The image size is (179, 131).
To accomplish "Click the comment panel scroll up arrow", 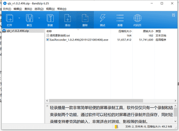I will [176, 106].
